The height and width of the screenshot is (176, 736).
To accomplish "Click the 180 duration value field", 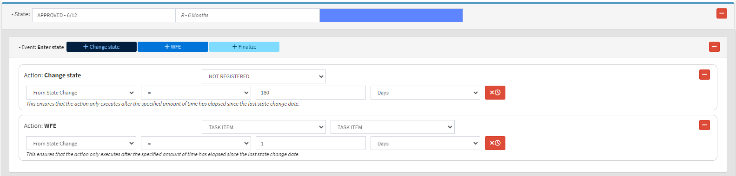I will point(311,93).
